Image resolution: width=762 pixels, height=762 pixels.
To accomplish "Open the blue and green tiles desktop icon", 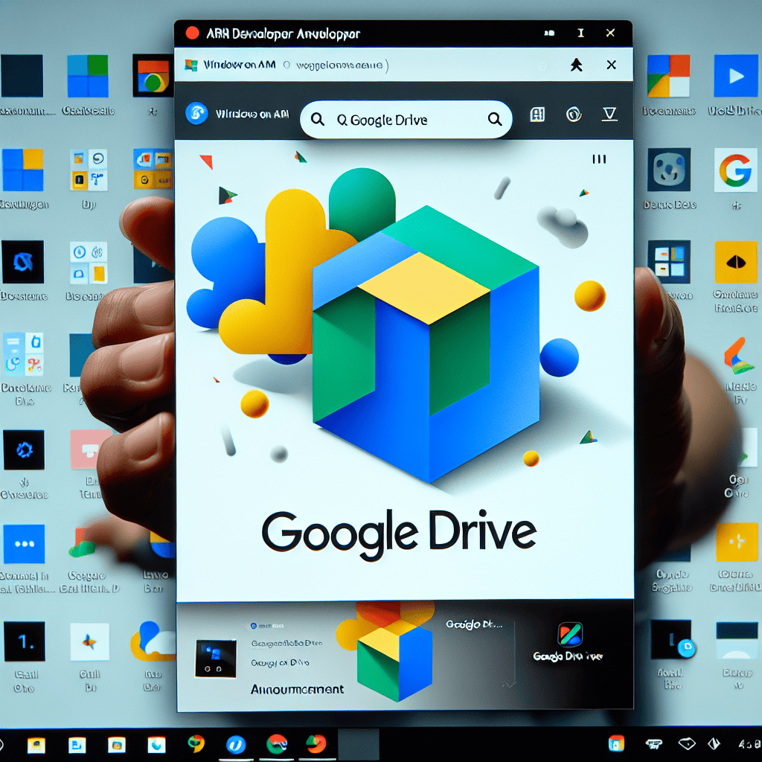I will pos(88,76).
